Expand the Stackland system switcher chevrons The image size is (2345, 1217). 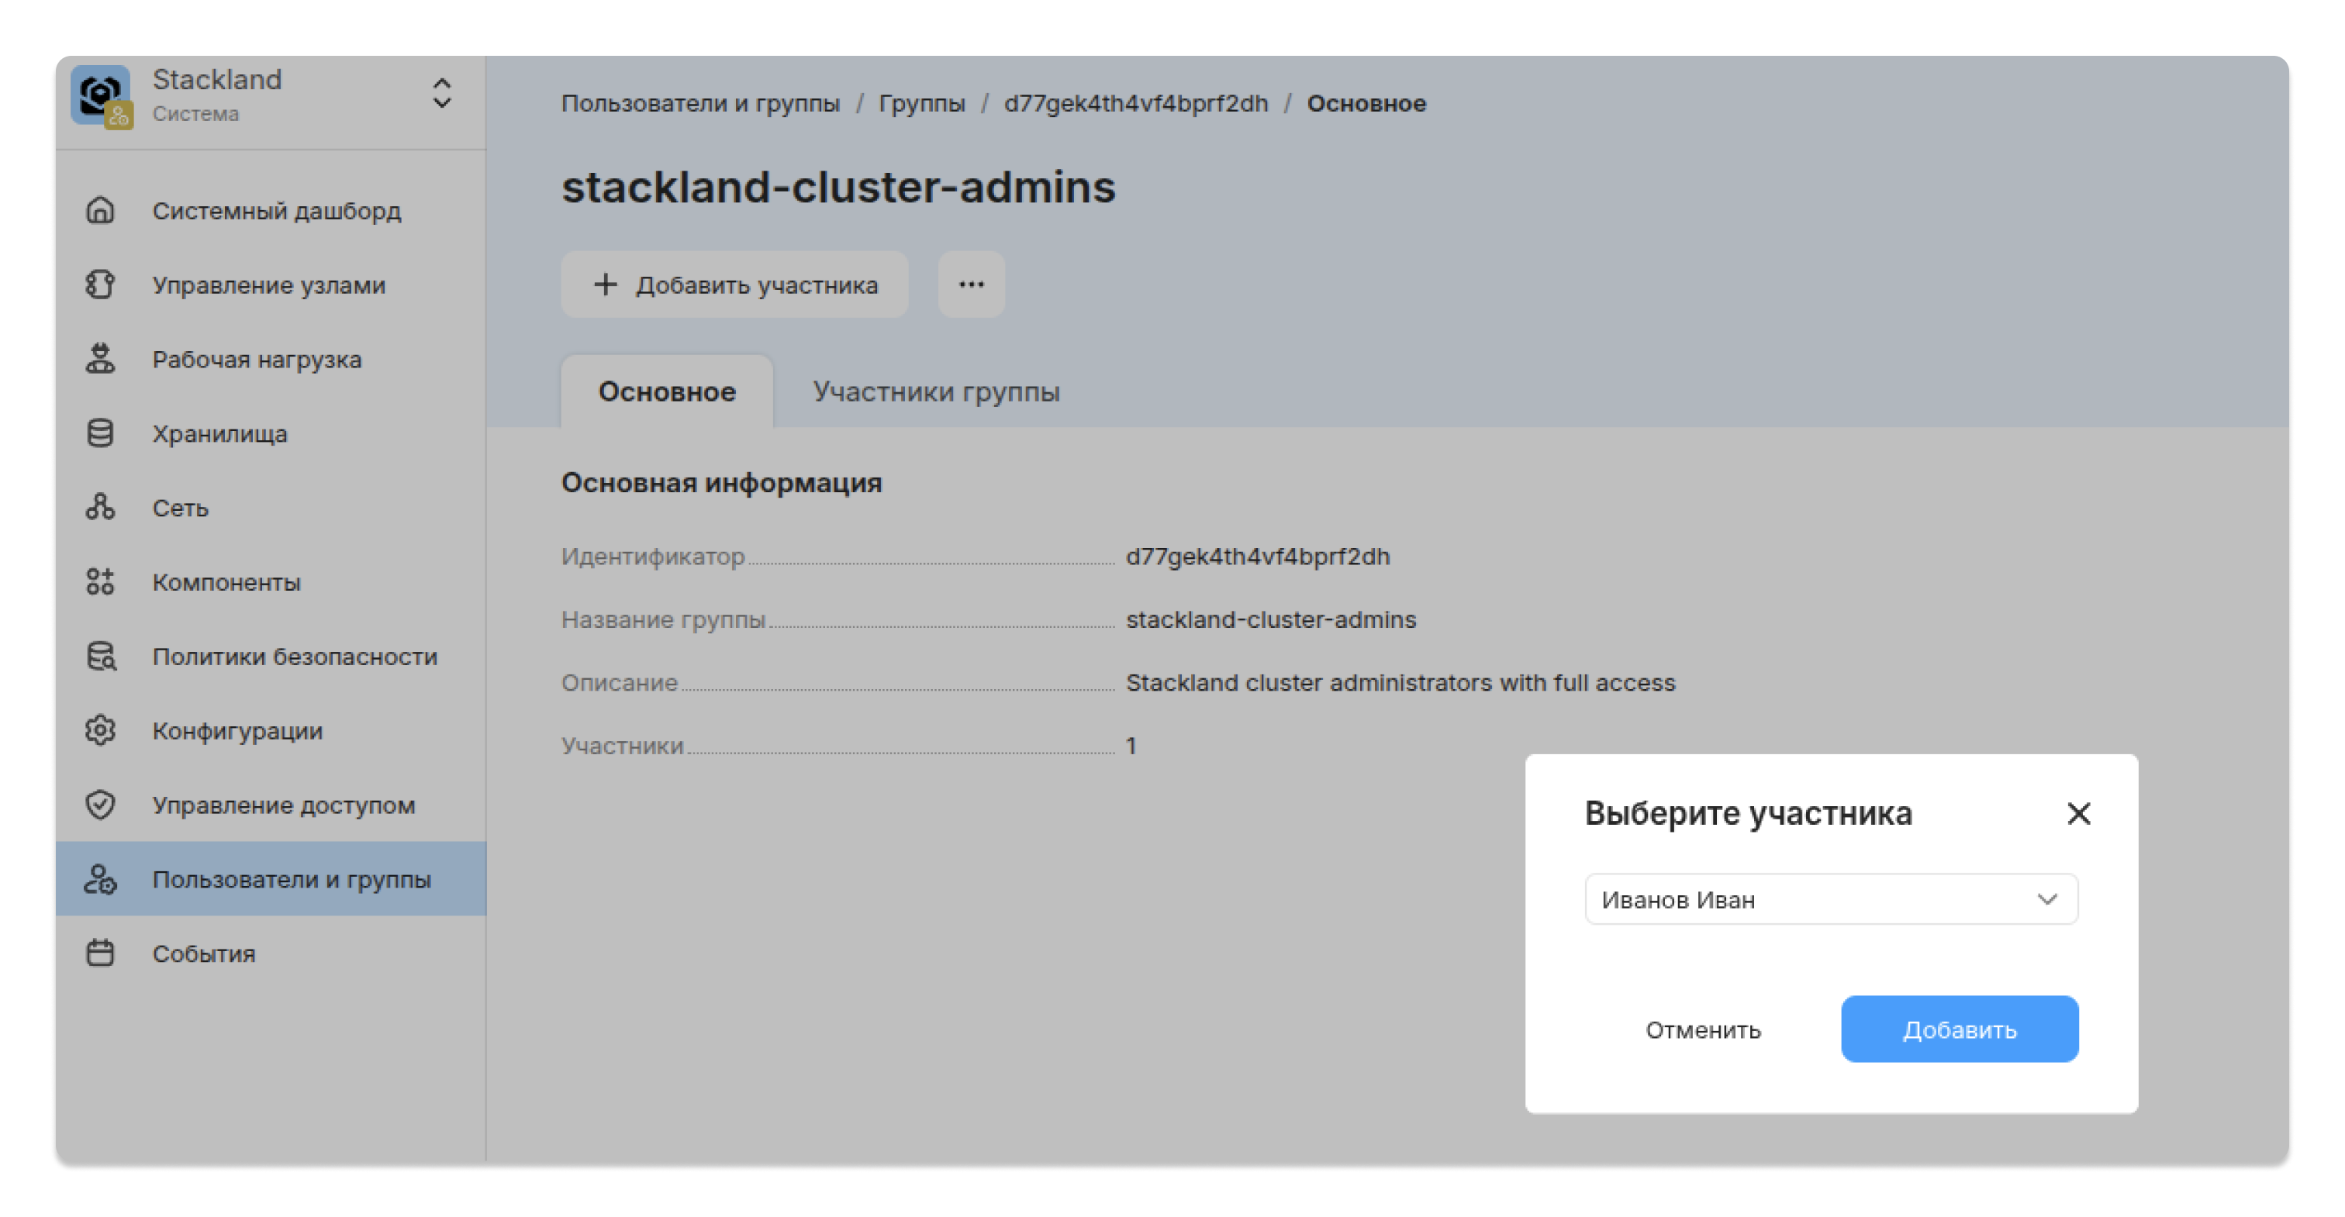[x=441, y=94]
